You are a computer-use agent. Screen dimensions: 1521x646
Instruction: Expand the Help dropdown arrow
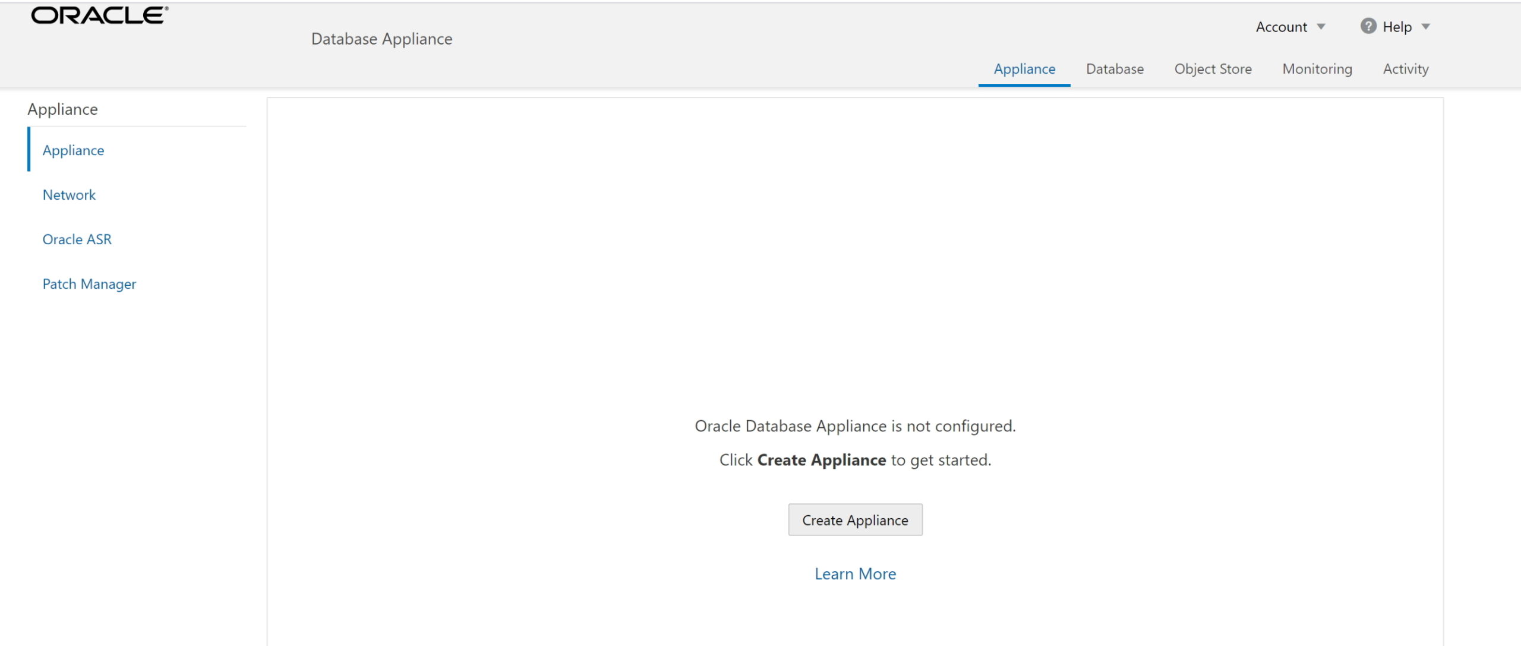[x=1425, y=27]
